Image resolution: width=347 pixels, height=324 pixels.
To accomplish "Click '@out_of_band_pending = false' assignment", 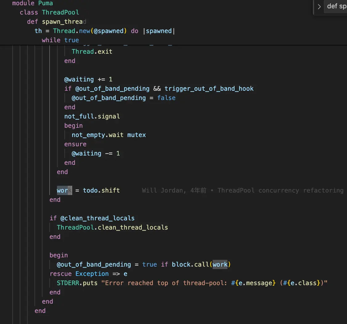I will (124, 98).
